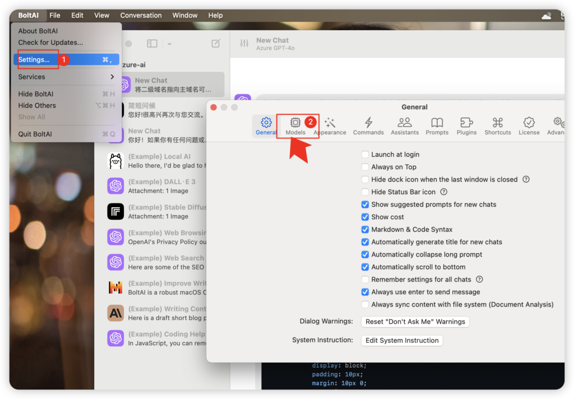
Task: Click Edit System Instruction button
Action: (402, 340)
